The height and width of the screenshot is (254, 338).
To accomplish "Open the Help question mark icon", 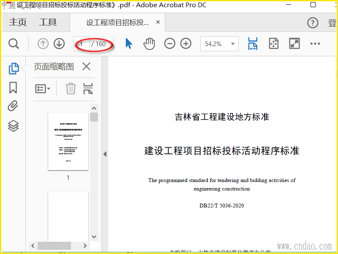I will tap(313, 23).
